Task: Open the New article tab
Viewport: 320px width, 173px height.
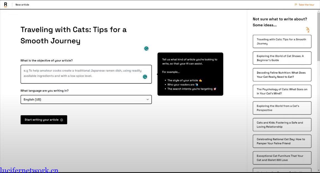Action: click(22, 5)
